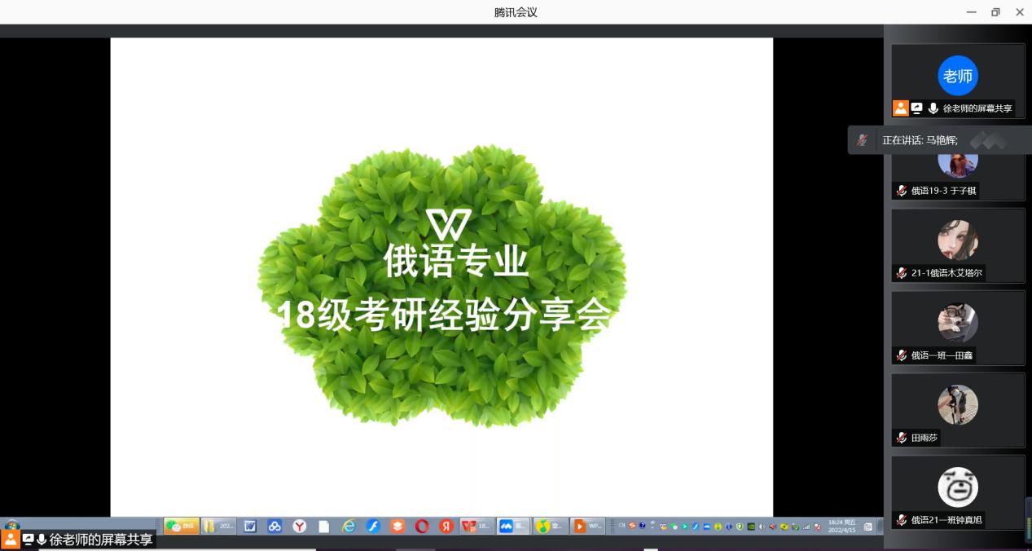The image size is (1032, 551).
Task: Click muted mic icon beside 俄语一班—田鑫
Action: coord(901,355)
